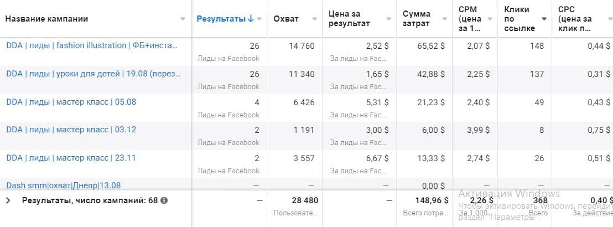Open the CPC column dropdown arrow

click(x=607, y=19)
